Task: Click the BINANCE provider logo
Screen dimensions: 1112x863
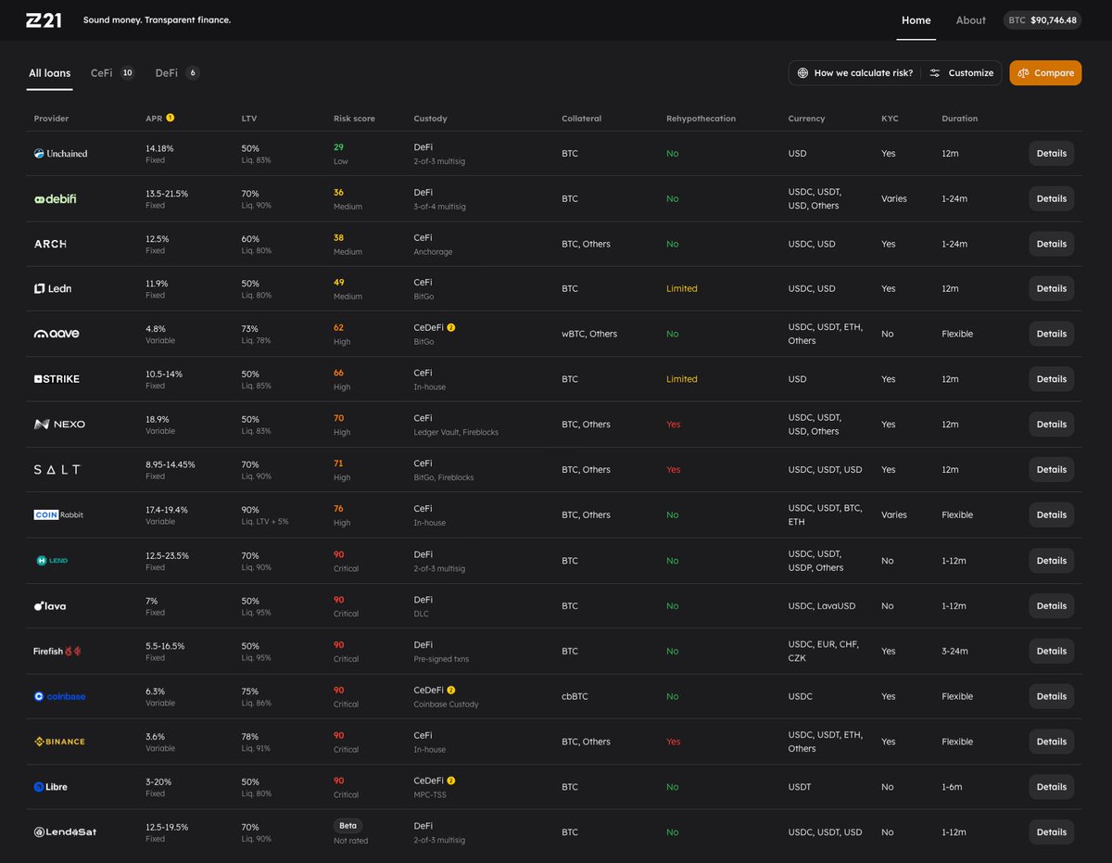Action: [59, 742]
